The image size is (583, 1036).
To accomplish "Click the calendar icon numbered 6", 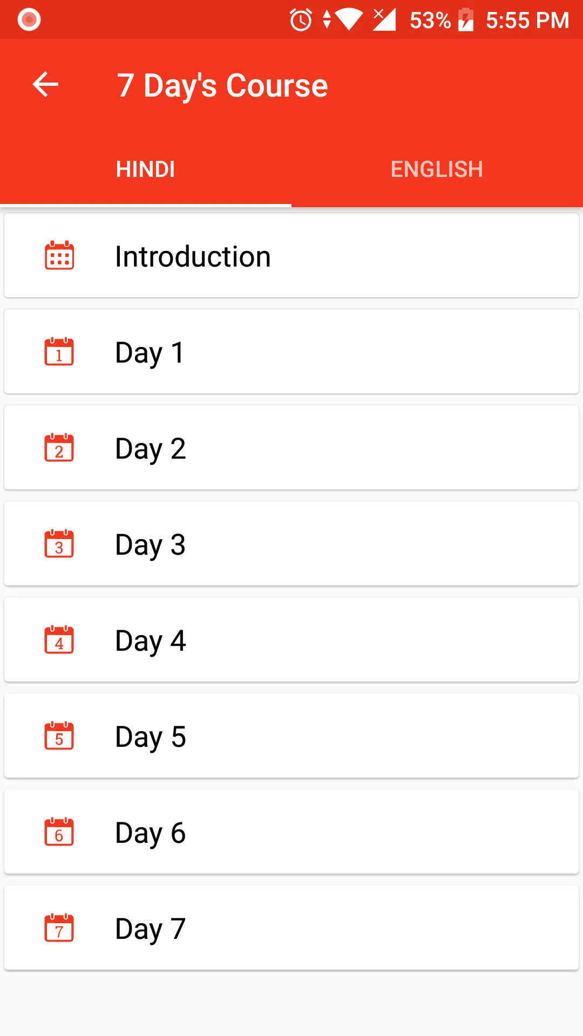I will (59, 831).
